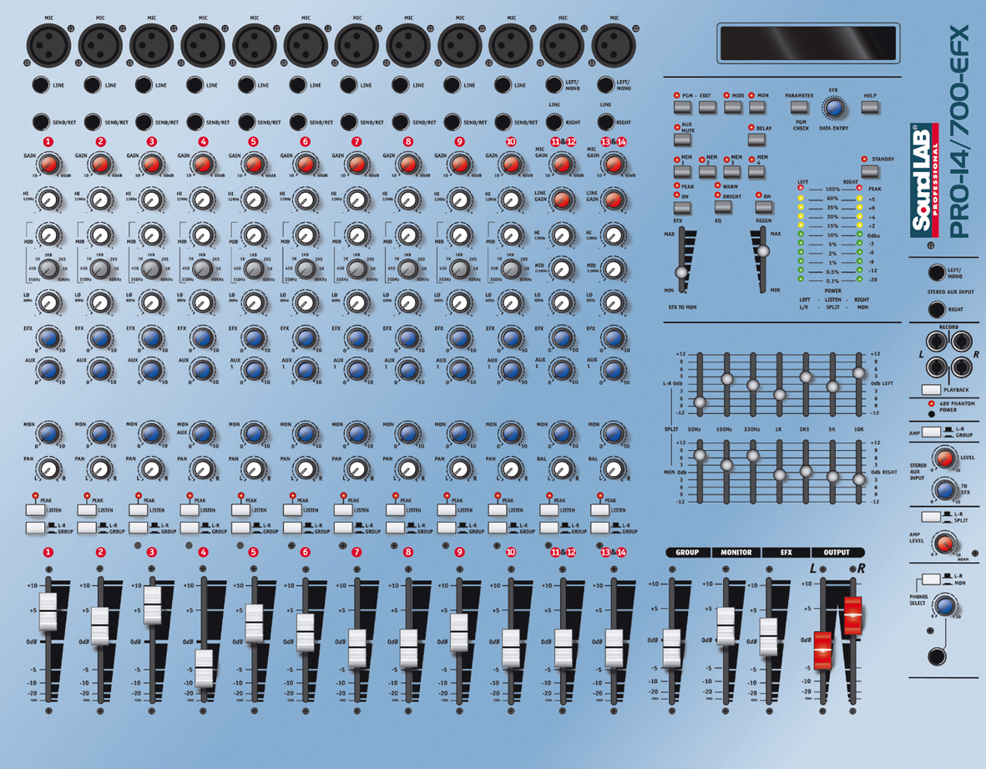Image resolution: width=986 pixels, height=769 pixels.
Task: Click channel 5 blue EFX knob
Action: [x=254, y=337]
